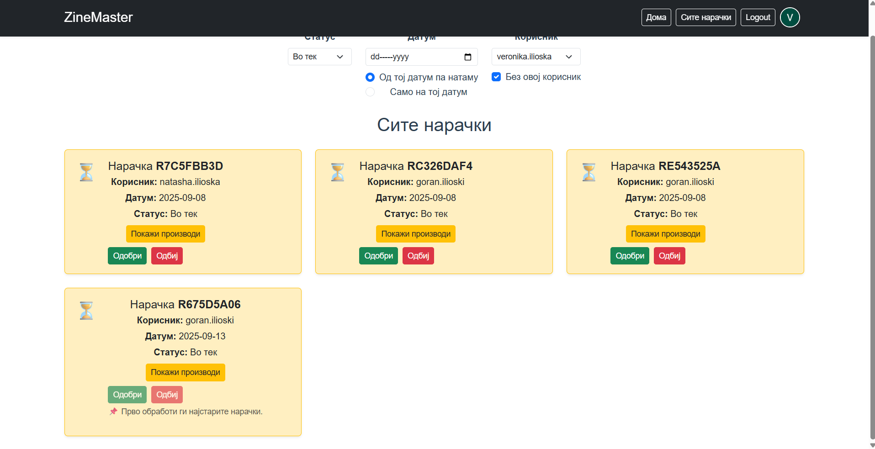
Task: Open the user avatar V profile icon
Action: point(790,17)
